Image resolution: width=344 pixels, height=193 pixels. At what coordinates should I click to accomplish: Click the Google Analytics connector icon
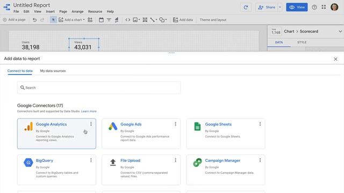click(28, 127)
